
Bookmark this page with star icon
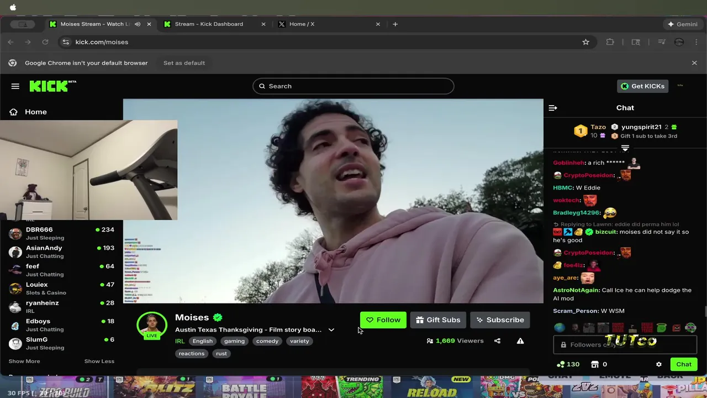click(585, 42)
